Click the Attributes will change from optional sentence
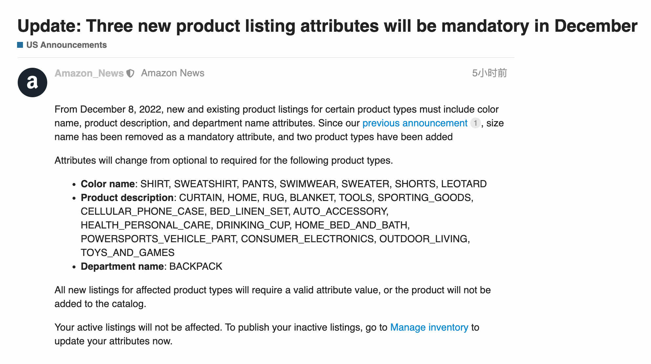Image resolution: width=651 pixels, height=364 pixels. pyautogui.click(x=223, y=160)
